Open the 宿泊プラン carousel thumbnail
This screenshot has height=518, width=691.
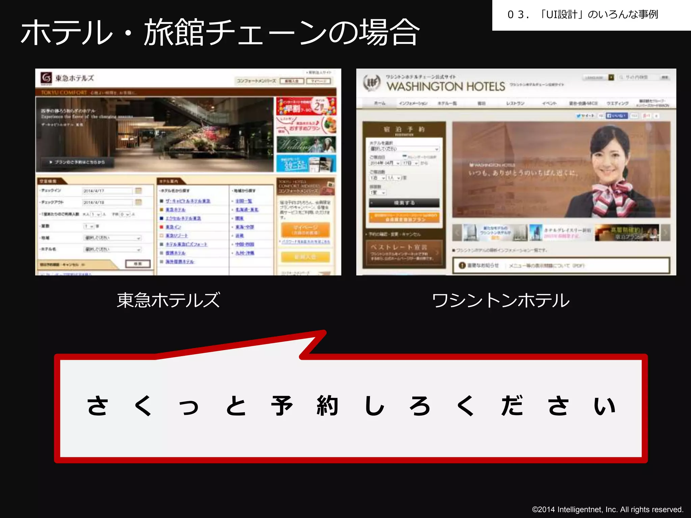click(627, 233)
